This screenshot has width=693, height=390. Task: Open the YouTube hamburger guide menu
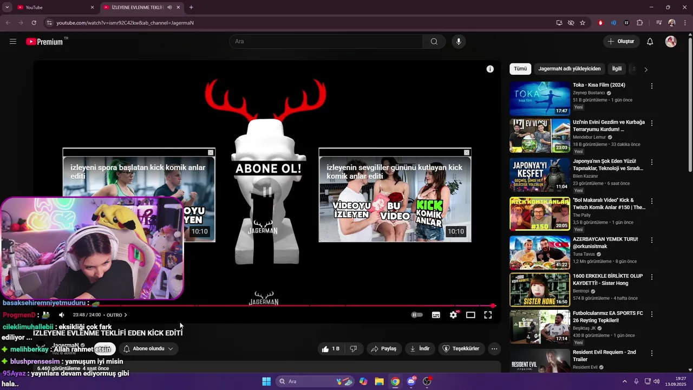[x=13, y=42]
